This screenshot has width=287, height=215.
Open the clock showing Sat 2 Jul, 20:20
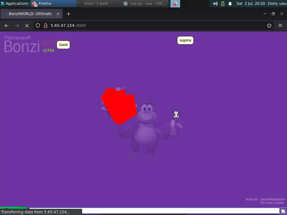(x=251, y=3)
